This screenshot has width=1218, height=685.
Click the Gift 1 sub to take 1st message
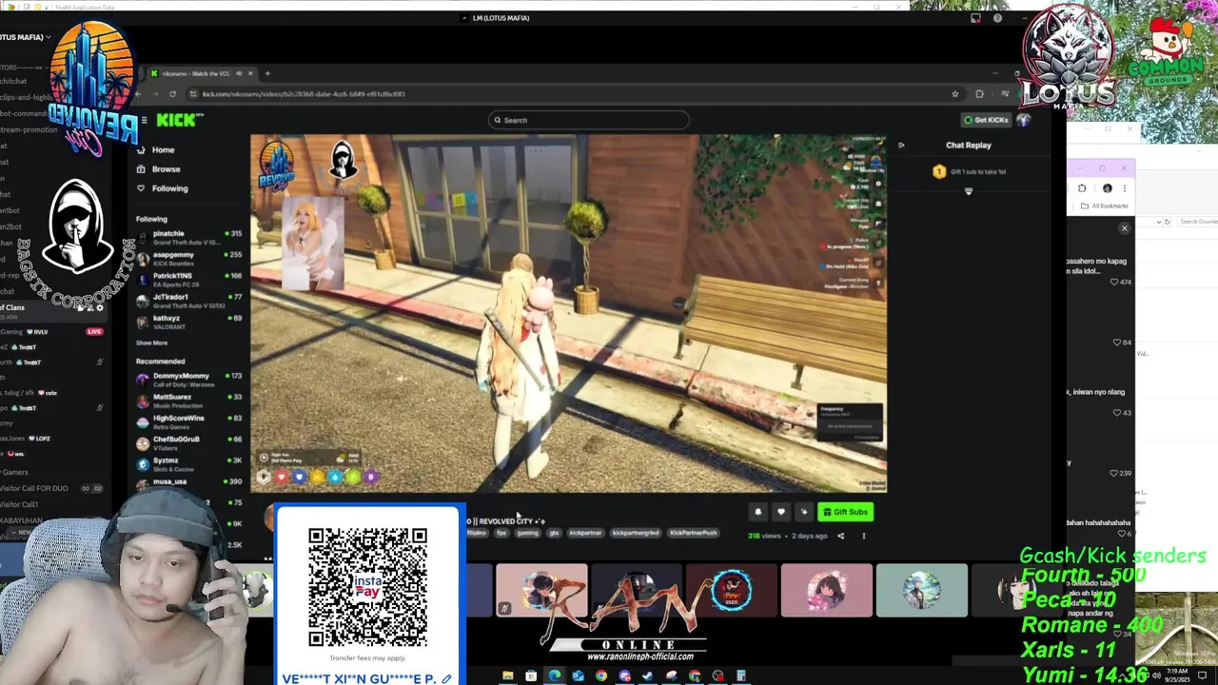click(969, 171)
